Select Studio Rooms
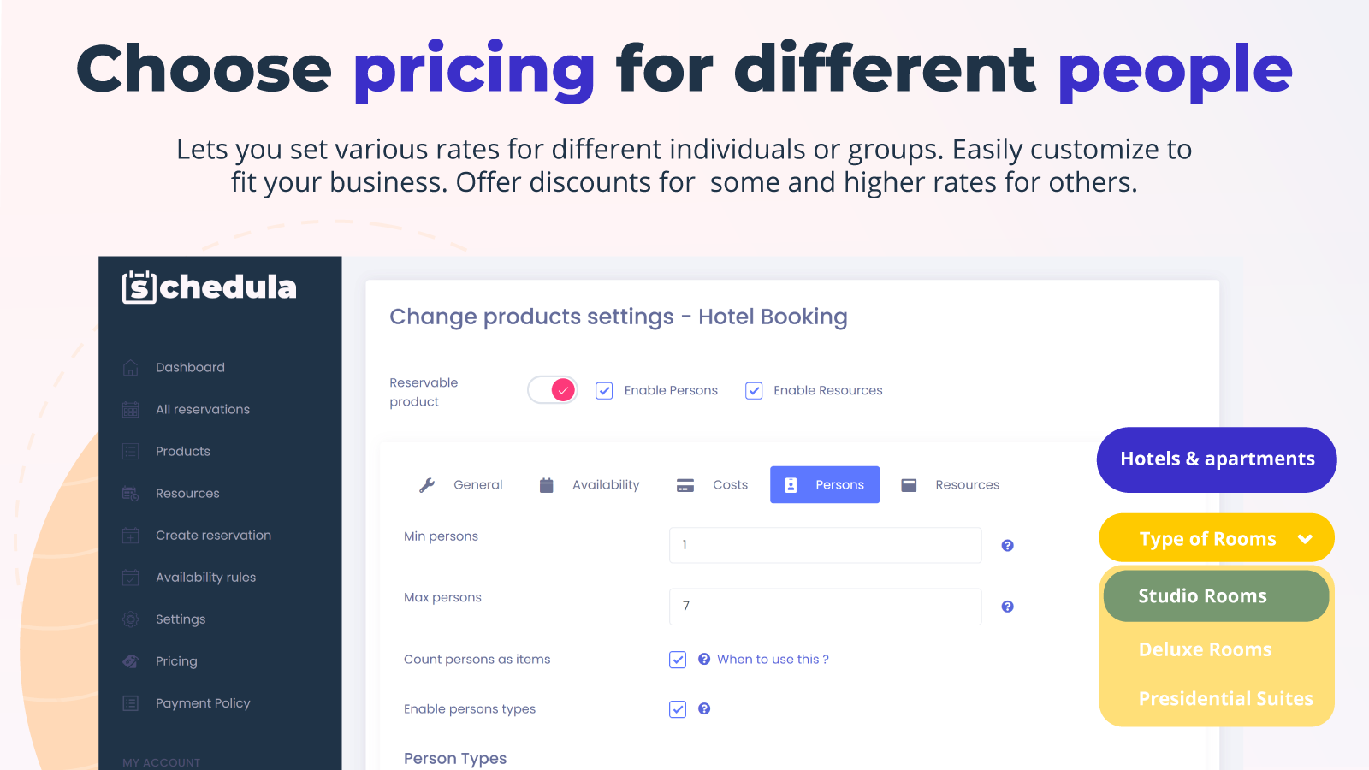 tap(1203, 595)
